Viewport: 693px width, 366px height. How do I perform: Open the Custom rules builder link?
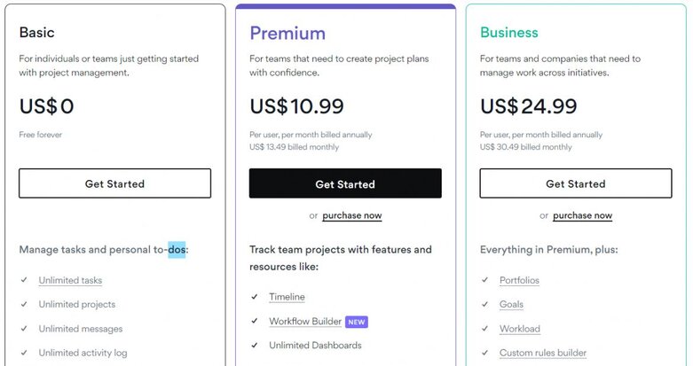point(542,353)
